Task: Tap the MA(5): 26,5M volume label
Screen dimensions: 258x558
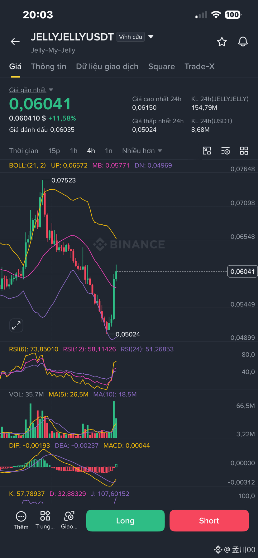Action: tap(69, 394)
